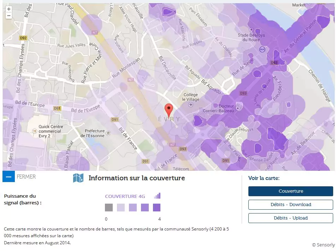
Task: Click the Quick Centre commercial Evry 2 marker
Action: [35, 131]
